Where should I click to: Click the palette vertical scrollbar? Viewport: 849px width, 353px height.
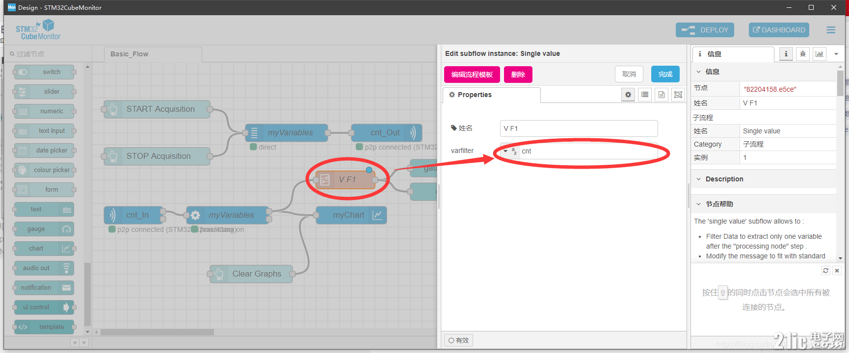point(87,294)
